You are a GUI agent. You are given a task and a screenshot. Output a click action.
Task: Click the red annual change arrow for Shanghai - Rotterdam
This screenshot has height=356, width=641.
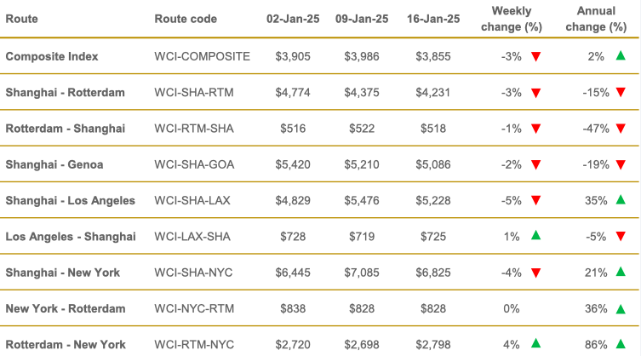point(621,93)
